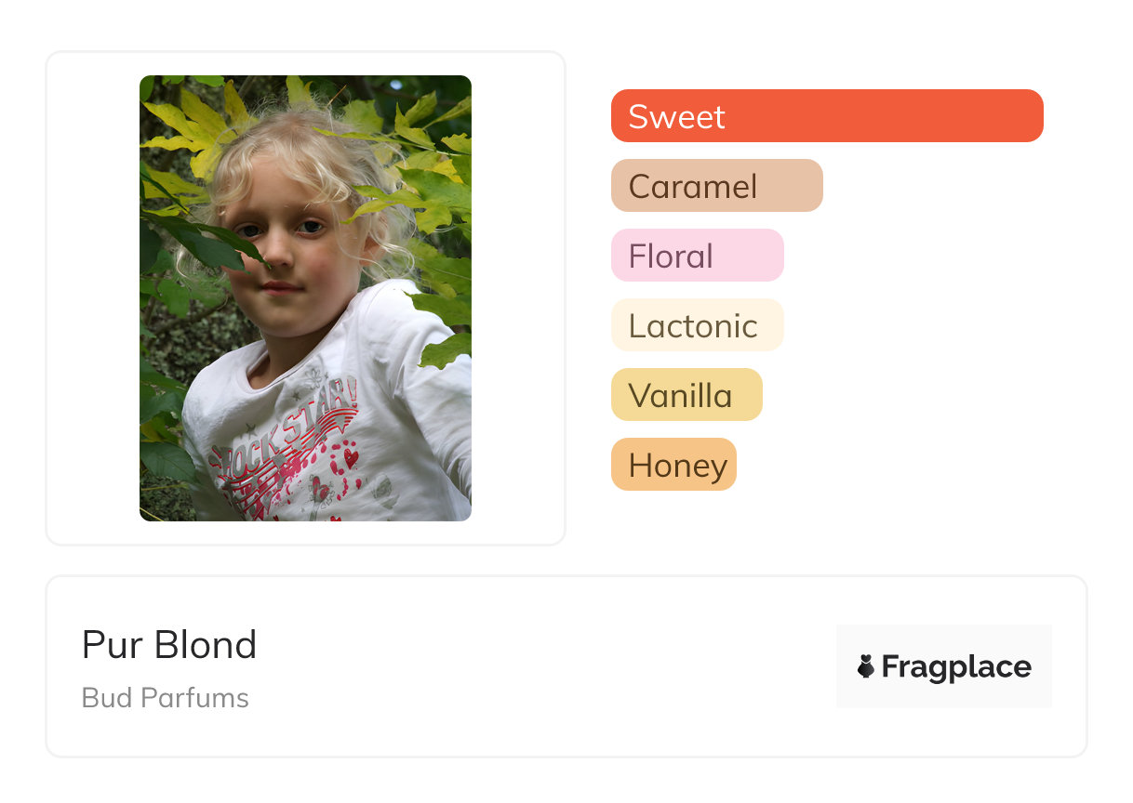1133x803 pixels.
Task: Click the Fragplace wordmark text
Action: click(x=956, y=666)
